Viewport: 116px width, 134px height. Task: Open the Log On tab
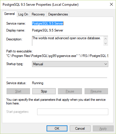coord(23,14)
